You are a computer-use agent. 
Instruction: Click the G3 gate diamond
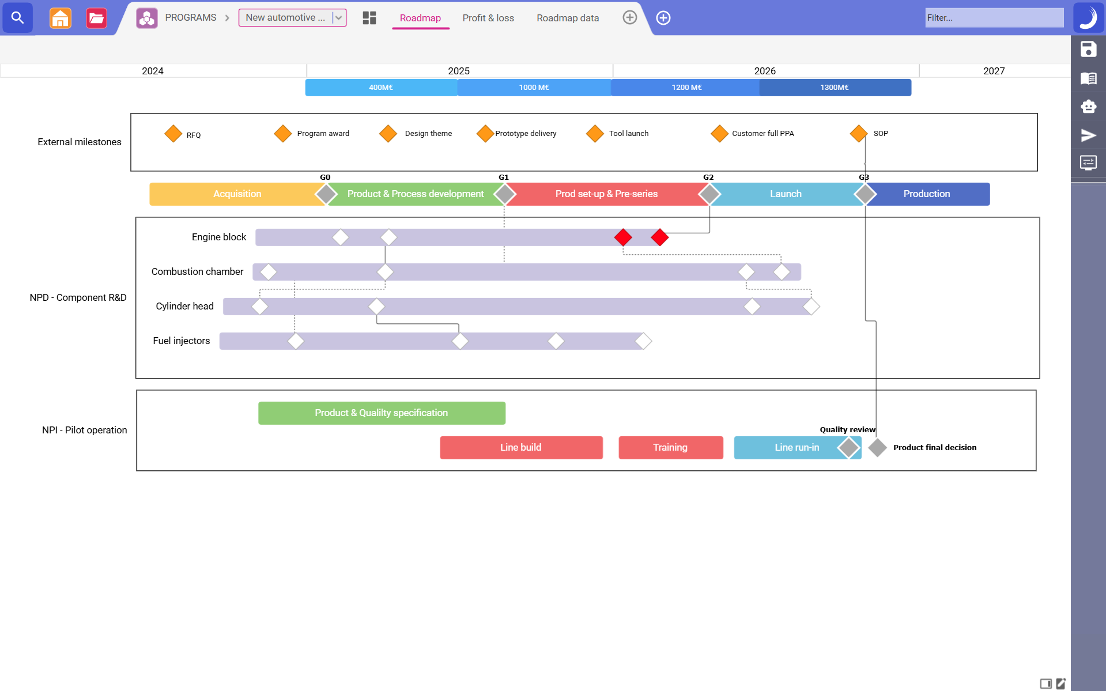[x=865, y=194]
